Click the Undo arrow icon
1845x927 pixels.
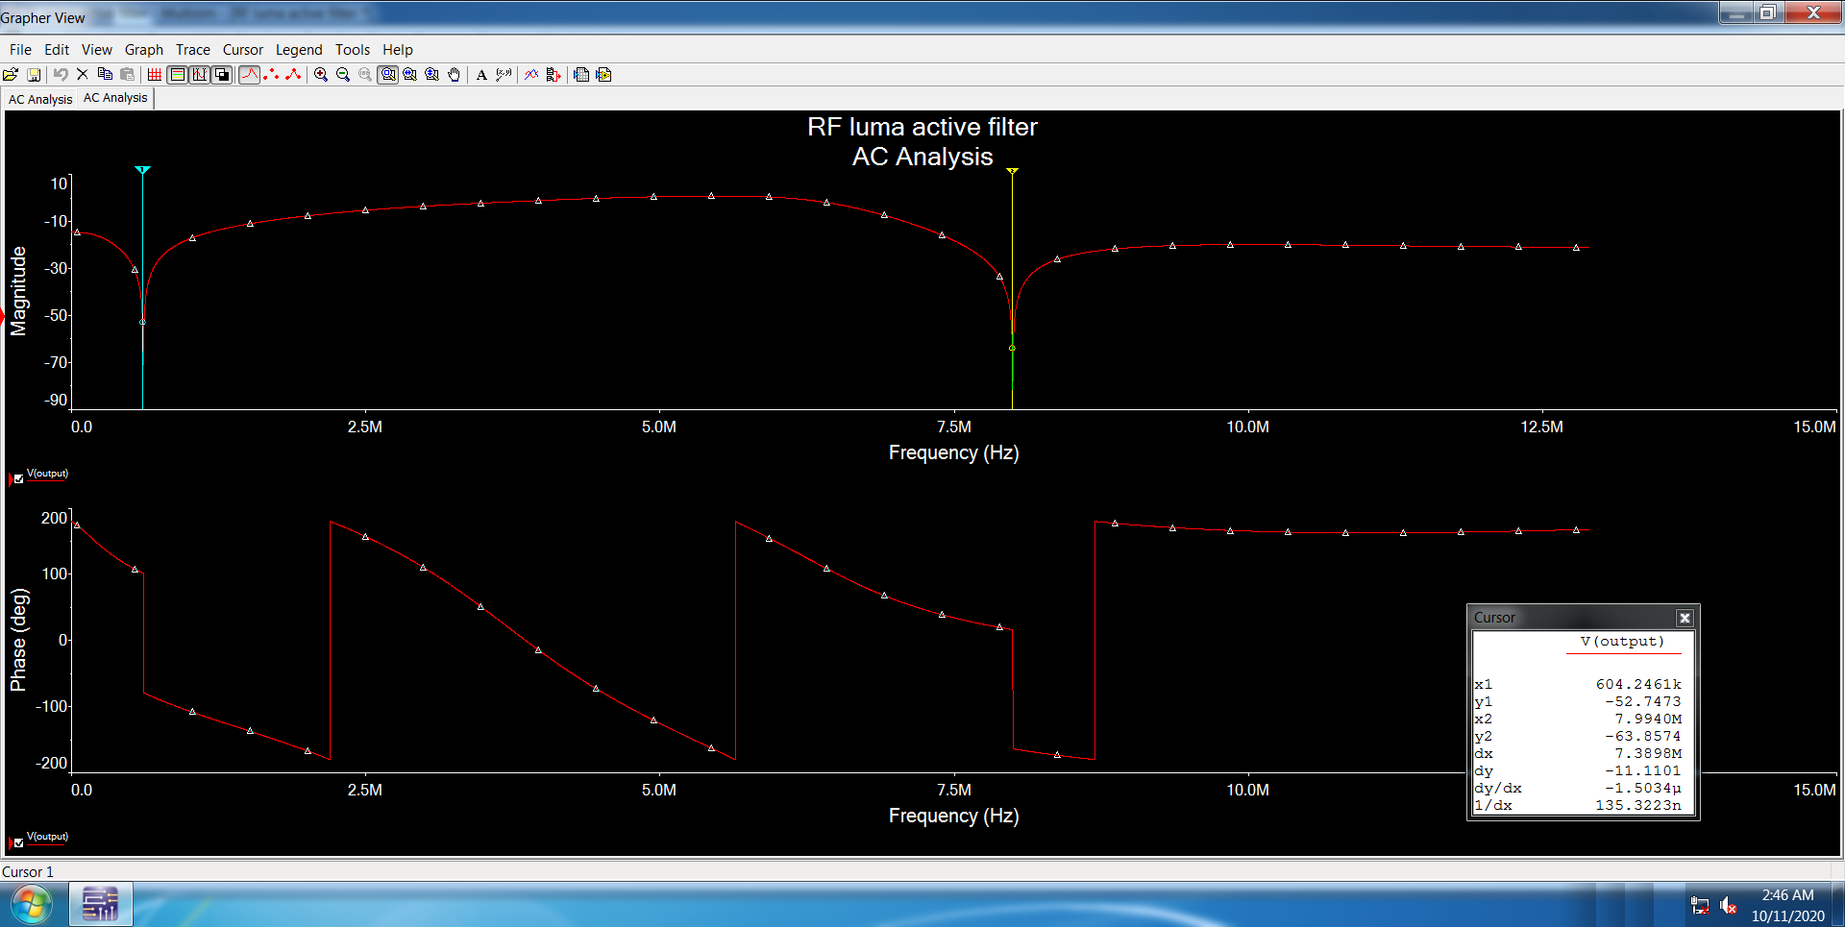[x=61, y=75]
